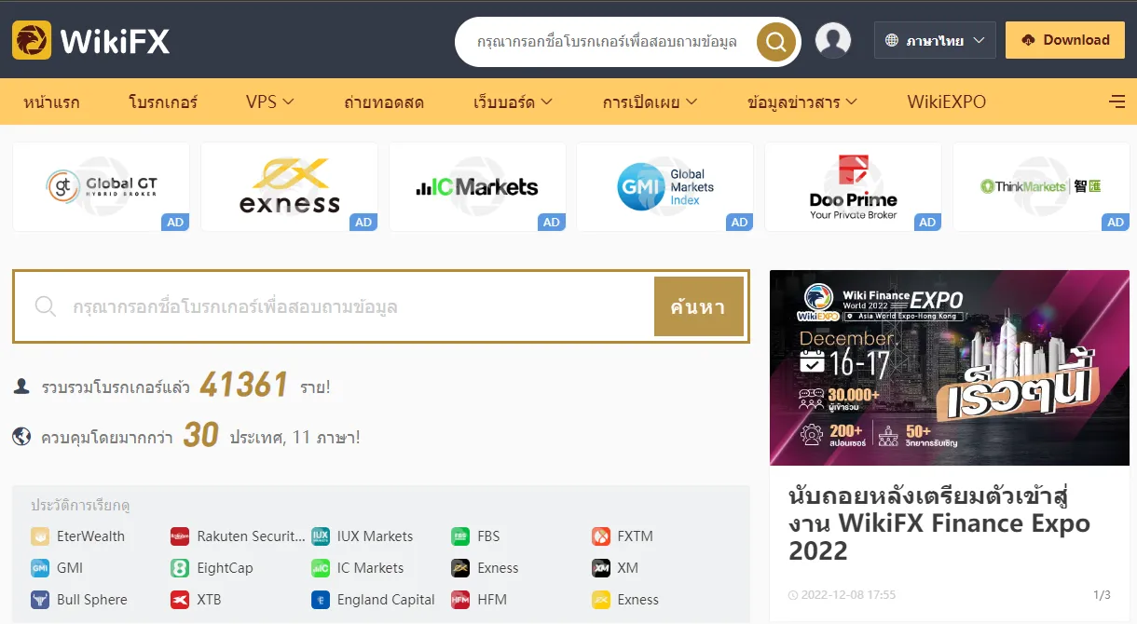The image size is (1137, 624).
Task: Open the WikiEXPO menu item
Action: (x=946, y=102)
